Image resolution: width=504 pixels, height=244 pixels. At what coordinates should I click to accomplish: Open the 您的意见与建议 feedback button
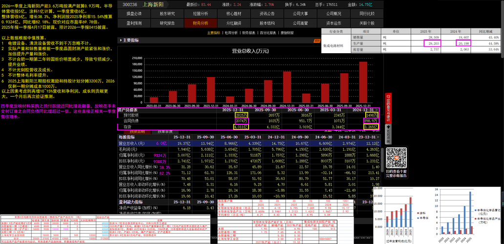(388, 107)
